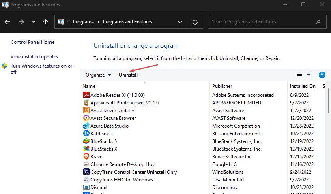Sort by the Installed On column header

303,86
